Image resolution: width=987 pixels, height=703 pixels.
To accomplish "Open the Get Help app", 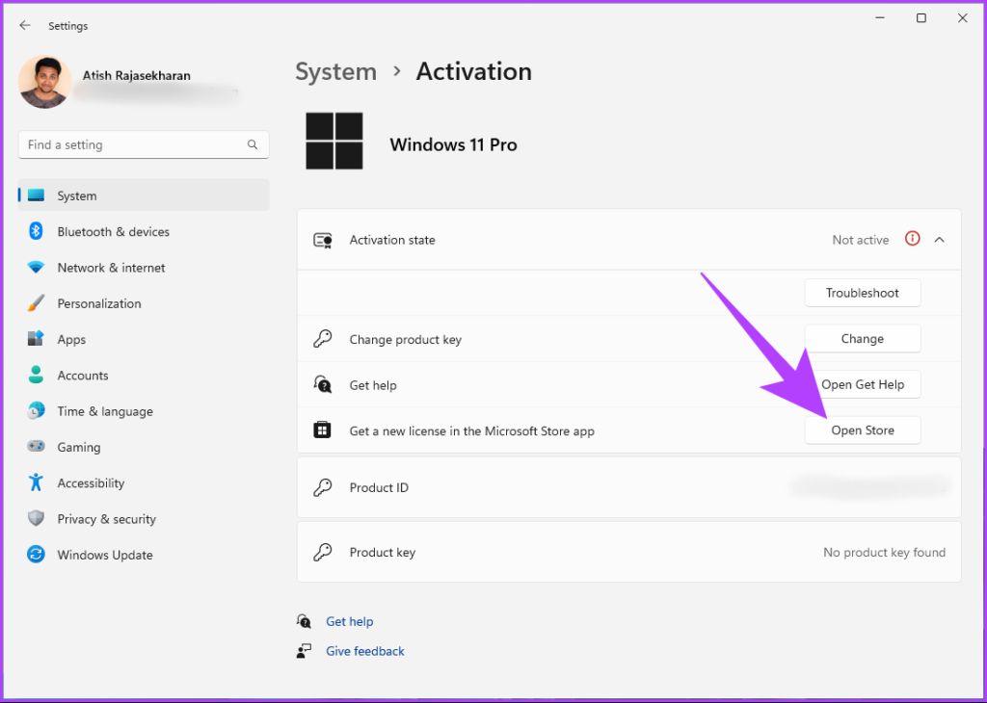I will pyautogui.click(x=864, y=384).
